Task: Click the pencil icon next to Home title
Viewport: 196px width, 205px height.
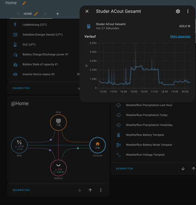Action: point(24,3)
